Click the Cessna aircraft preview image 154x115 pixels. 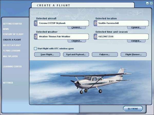pos(90,83)
